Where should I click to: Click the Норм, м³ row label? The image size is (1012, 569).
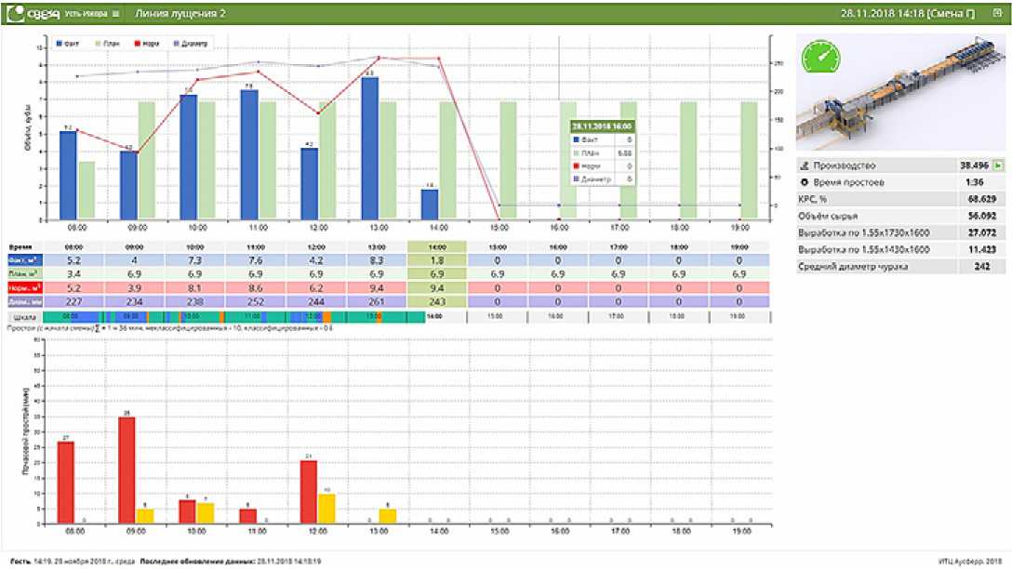[24, 287]
